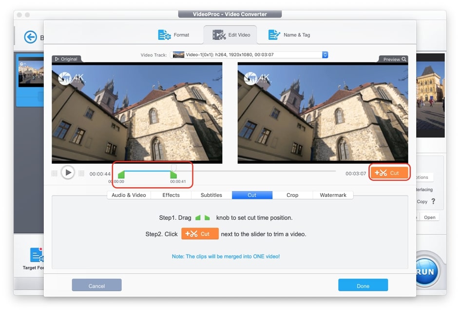Click the Target Format icon in main window

[x=37, y=254]
